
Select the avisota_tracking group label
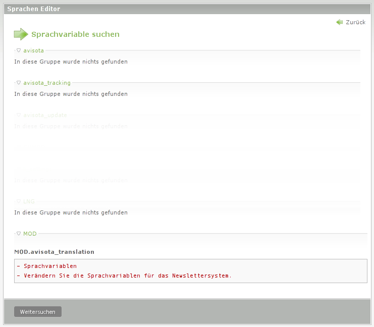click(47, 83)
